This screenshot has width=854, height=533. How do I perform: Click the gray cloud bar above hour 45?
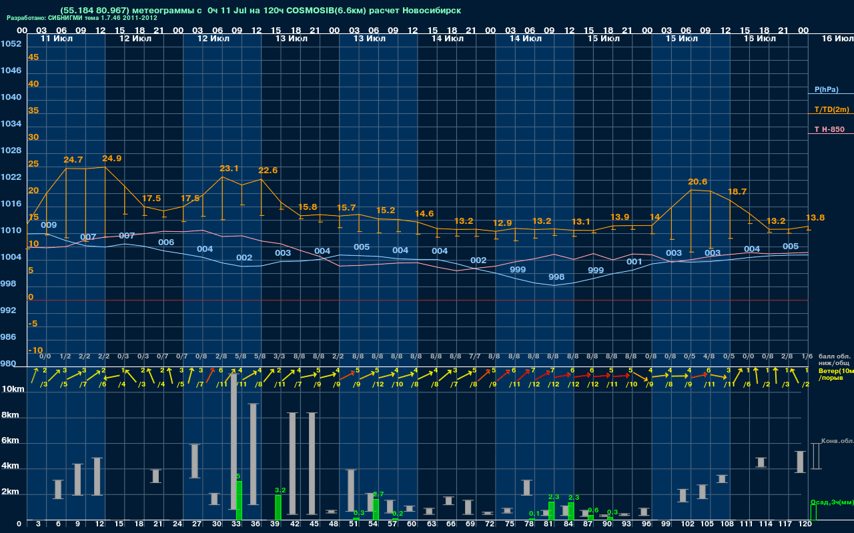(x=312, y=464)
